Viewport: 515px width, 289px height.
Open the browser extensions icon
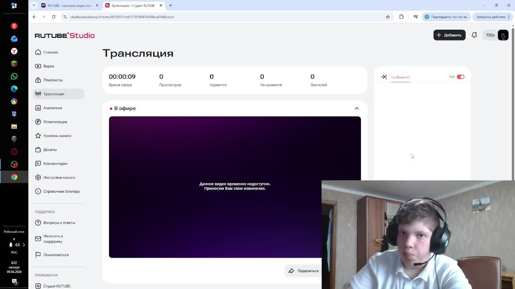[x=402, y=17]
